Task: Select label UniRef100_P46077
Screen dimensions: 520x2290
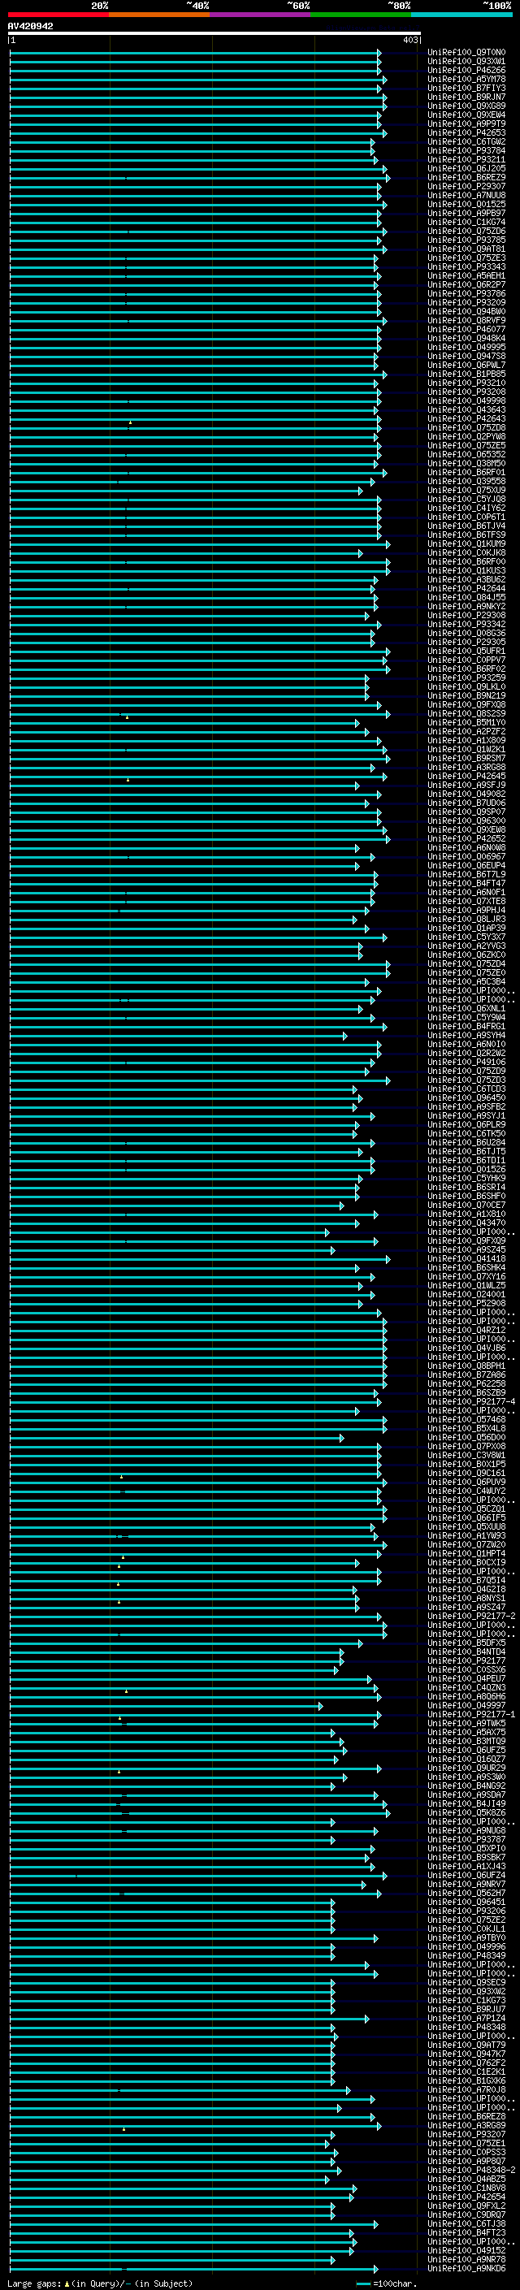Action: click(x=466, y=329)
